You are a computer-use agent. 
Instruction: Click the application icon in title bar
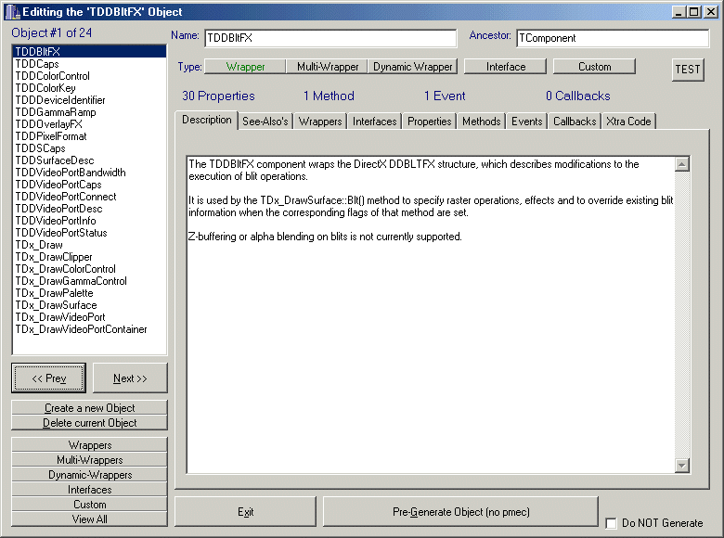(x=10, y=11)
